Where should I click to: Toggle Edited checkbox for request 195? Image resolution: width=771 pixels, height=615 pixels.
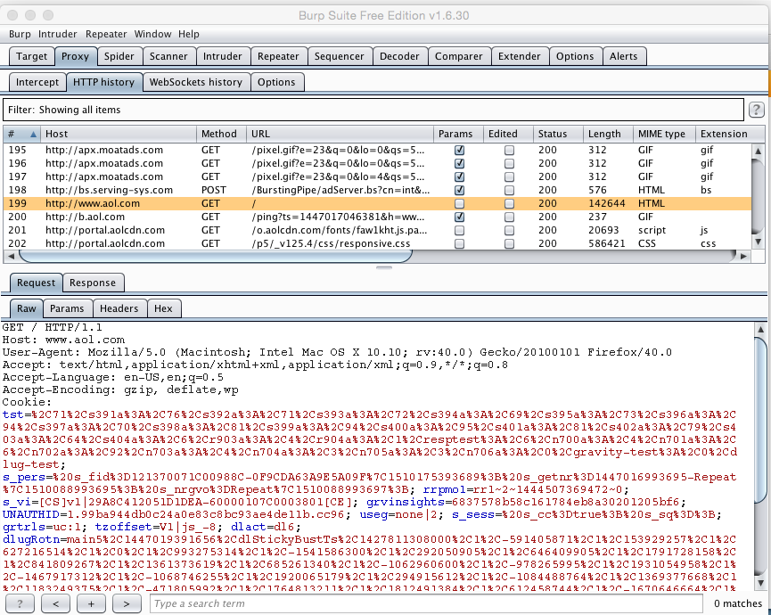pos(509,151)
